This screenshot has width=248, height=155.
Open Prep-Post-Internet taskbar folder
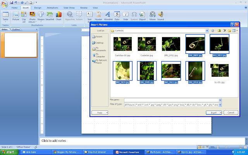point(98,152)
